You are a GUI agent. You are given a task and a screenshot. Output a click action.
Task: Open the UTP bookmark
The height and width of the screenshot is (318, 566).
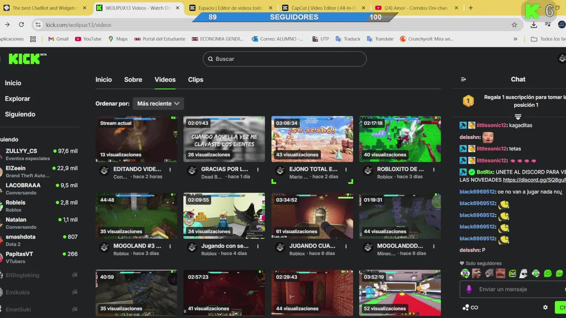321,39
